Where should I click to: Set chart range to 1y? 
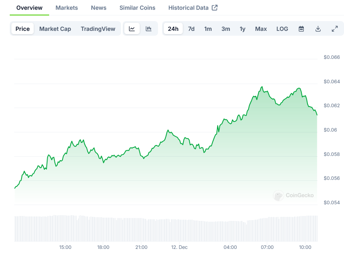(x=242, y=29)
